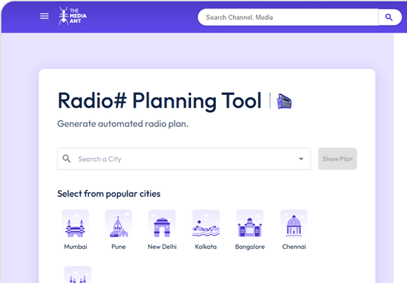Click the Radio# Planning Tool heading
The width and height of the screenshot is (407, 283).
(160, 101)
